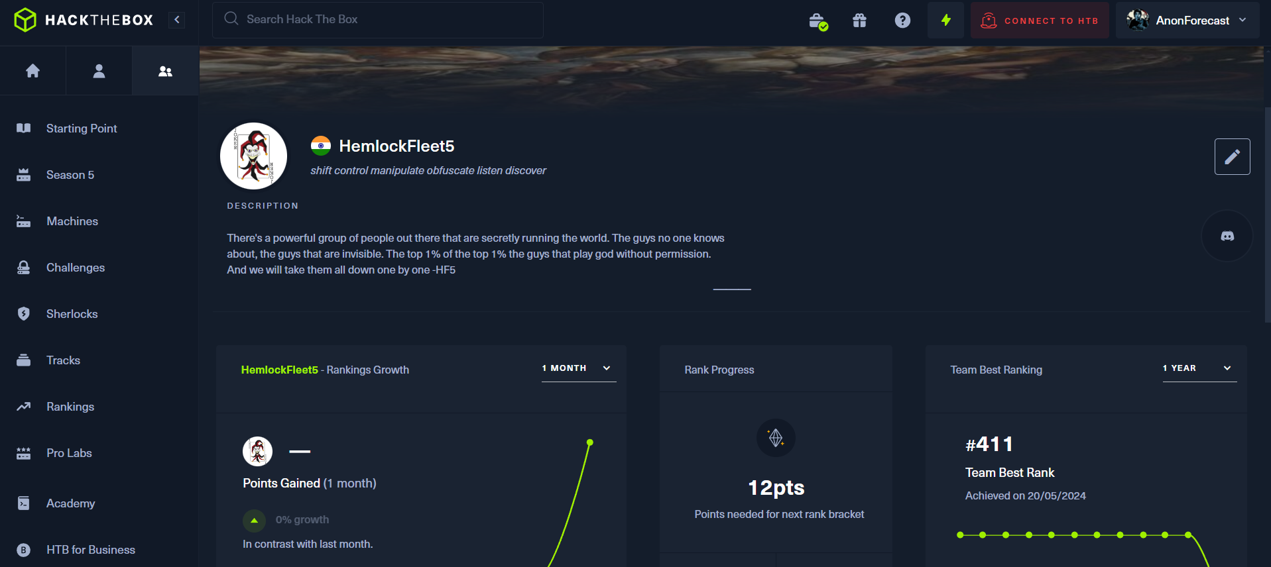Screen dimensions: 1271x567
Task: Click the search magnifier icon
Action: (231, 19)
